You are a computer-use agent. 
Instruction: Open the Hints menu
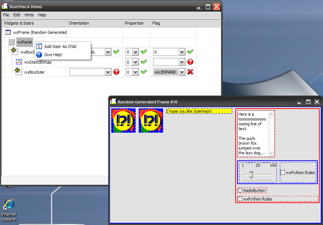click(x=29, y=15)
